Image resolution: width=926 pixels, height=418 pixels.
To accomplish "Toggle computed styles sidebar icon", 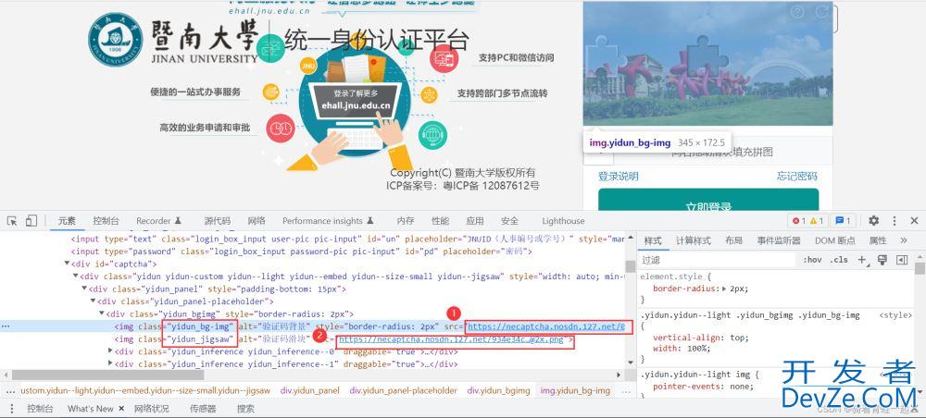I will 902,260.
